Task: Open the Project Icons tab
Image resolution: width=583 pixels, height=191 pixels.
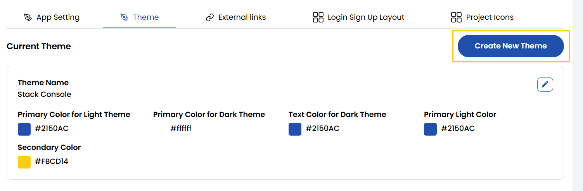Action: pos(490,17)
